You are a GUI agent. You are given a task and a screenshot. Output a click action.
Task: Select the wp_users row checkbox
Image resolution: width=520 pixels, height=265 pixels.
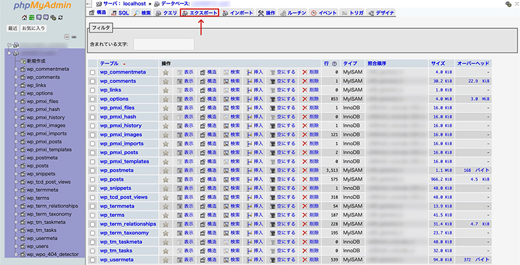click(x=93, y=259)
